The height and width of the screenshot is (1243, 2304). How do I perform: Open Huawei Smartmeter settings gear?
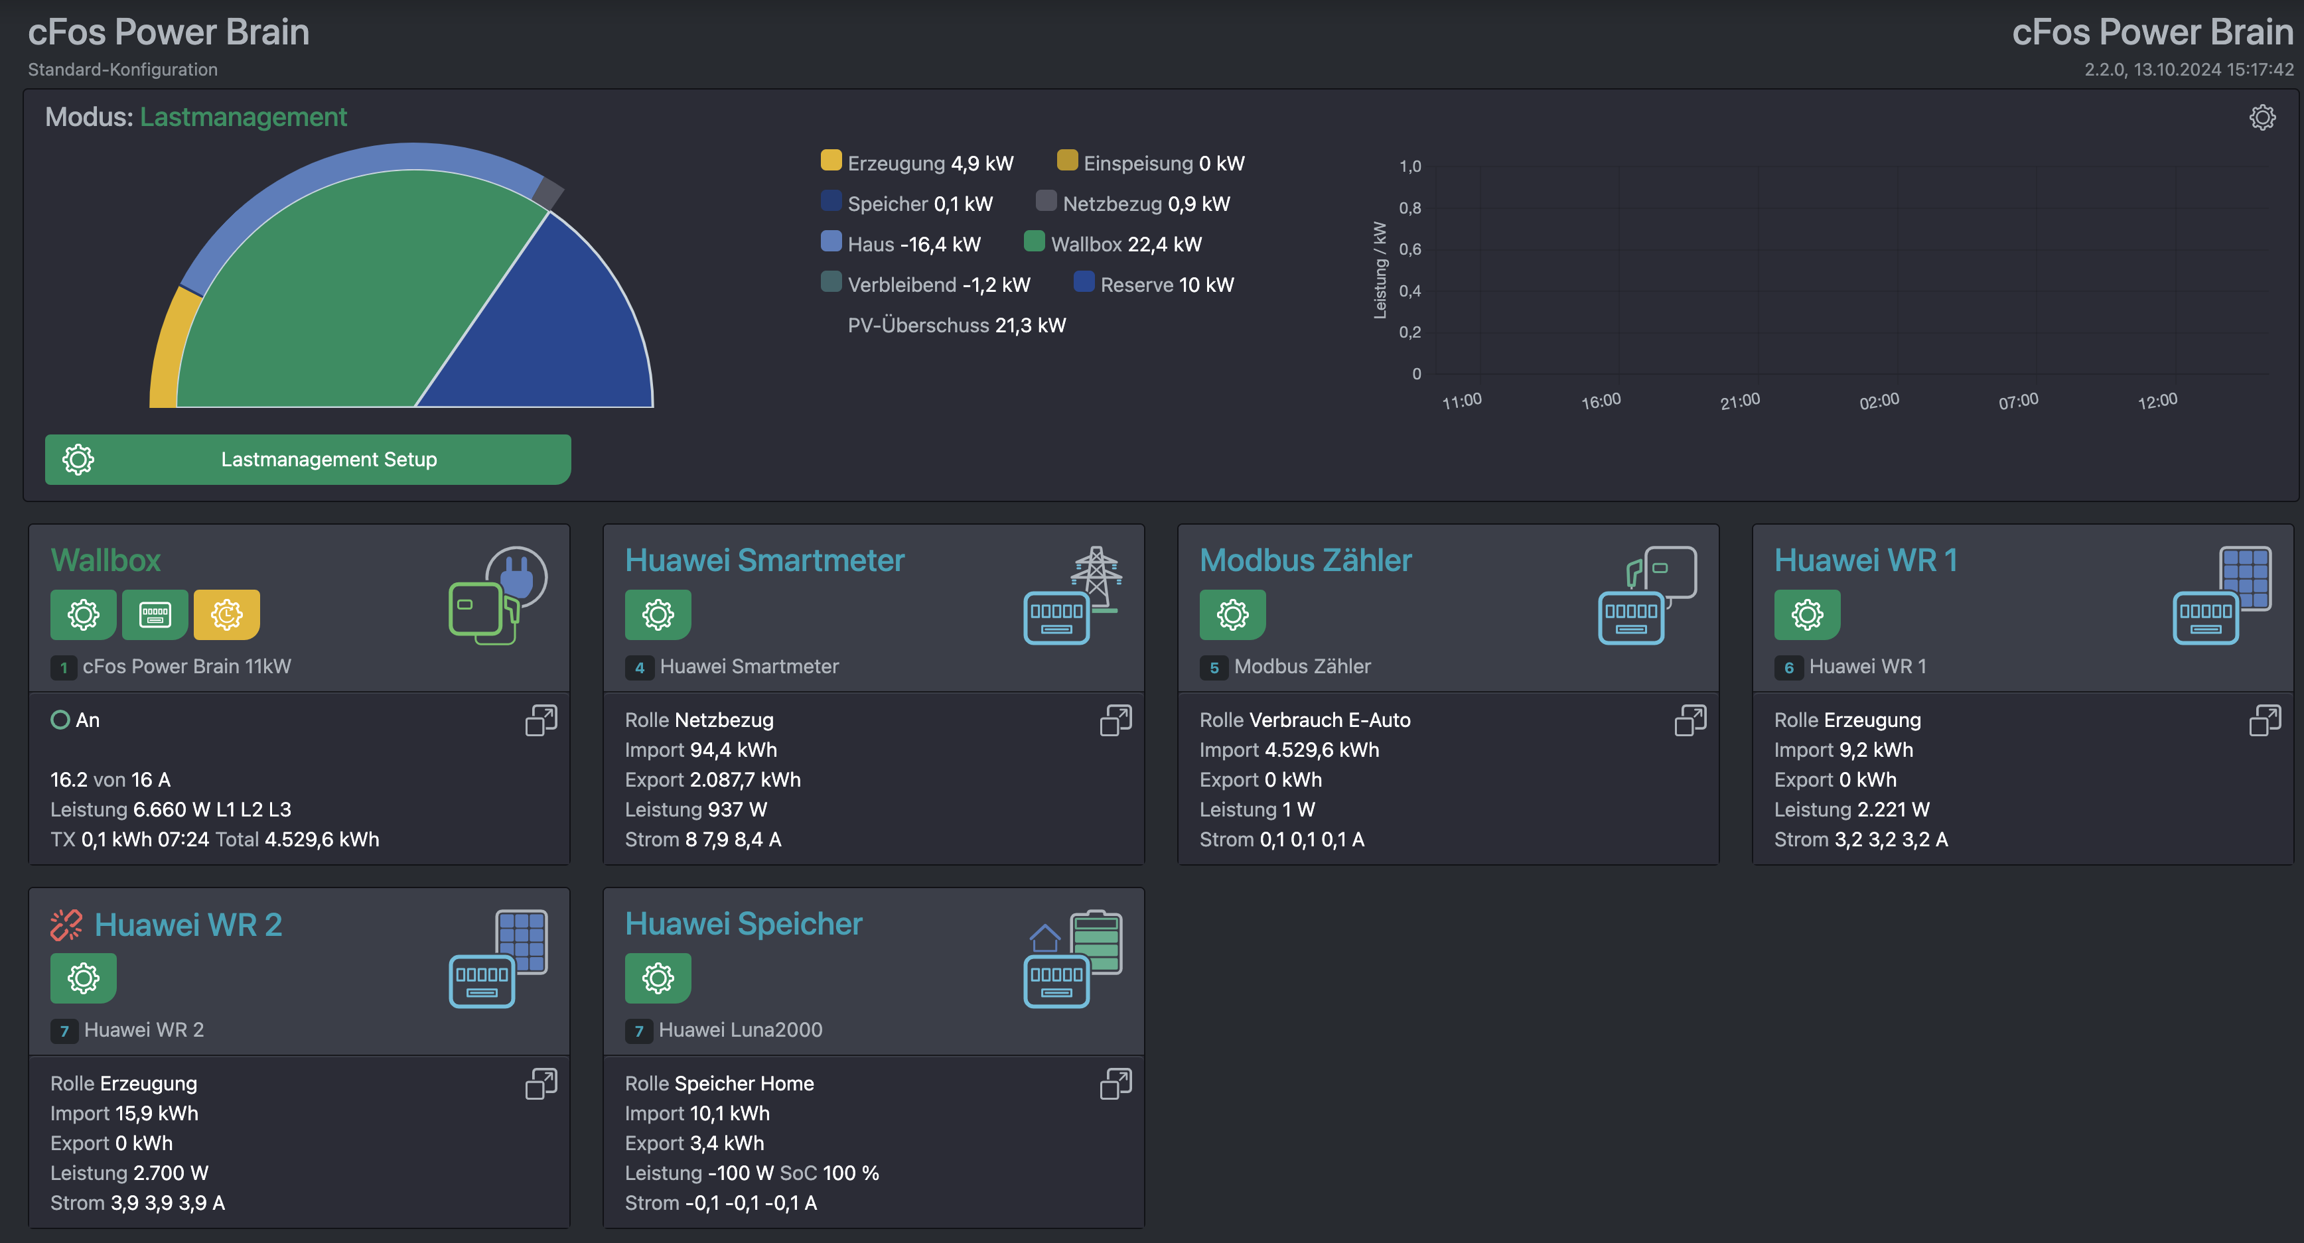tap(658, 614)
